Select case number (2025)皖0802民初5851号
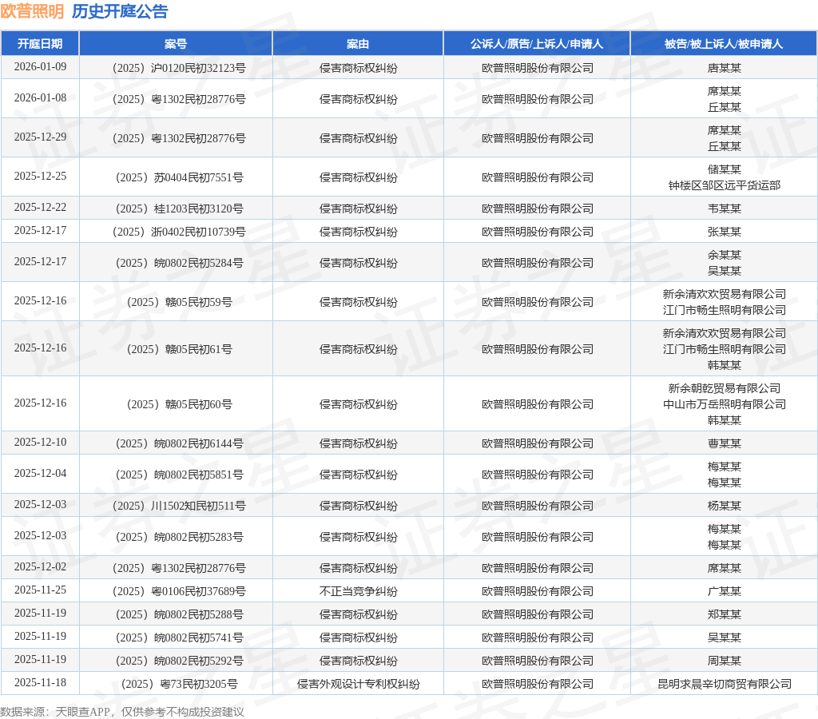This screenshot has height=719, width=818. point(179,475)
